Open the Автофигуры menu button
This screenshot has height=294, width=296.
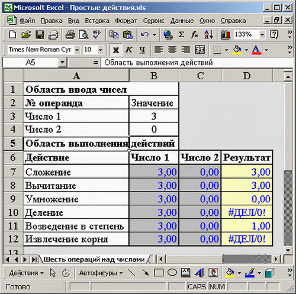(101, 273)
